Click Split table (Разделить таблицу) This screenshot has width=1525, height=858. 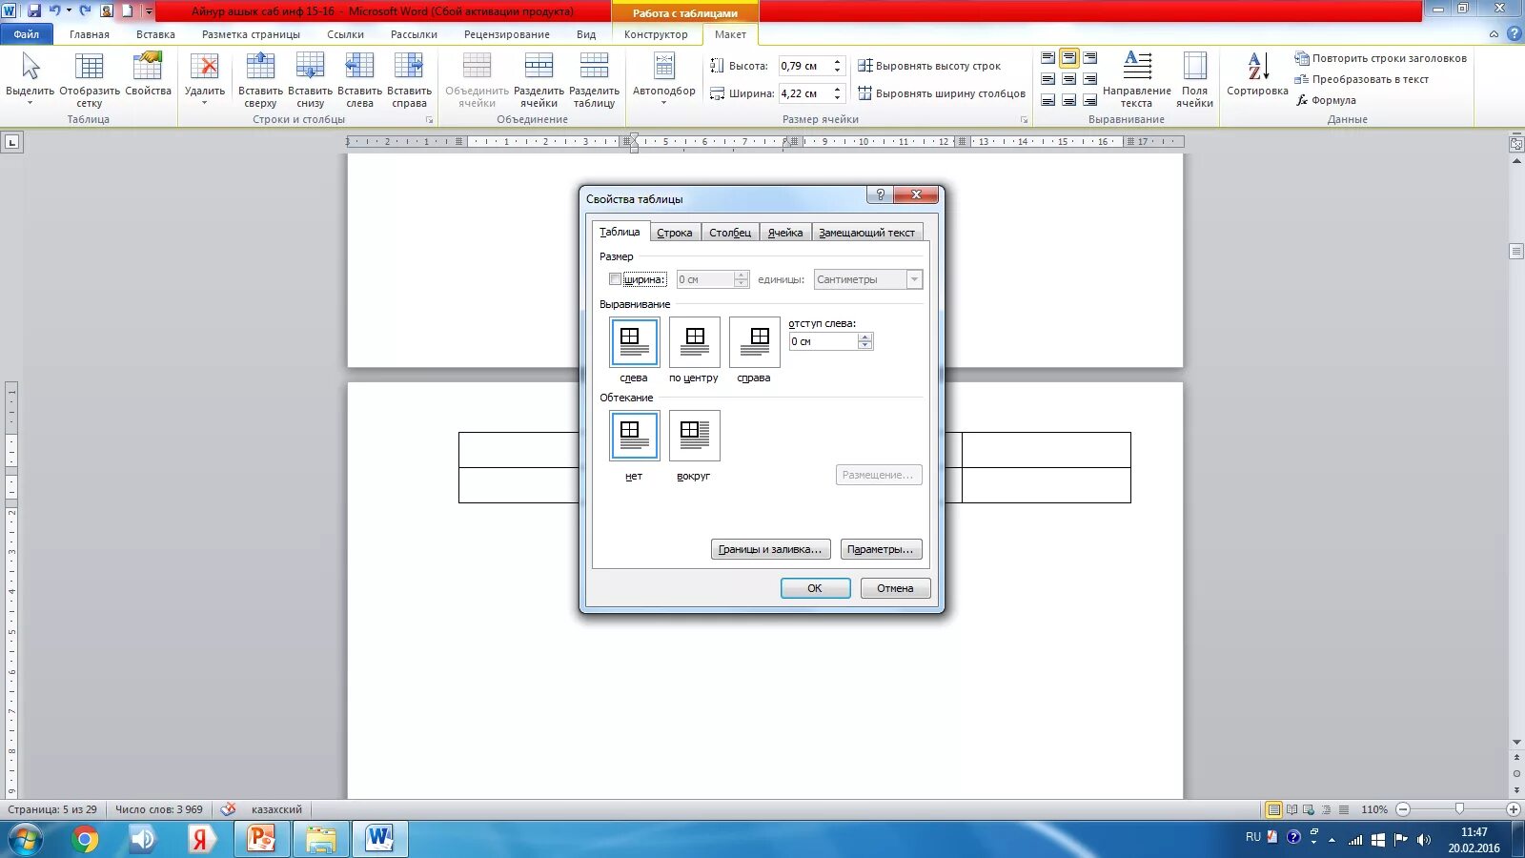coord(594,78)
